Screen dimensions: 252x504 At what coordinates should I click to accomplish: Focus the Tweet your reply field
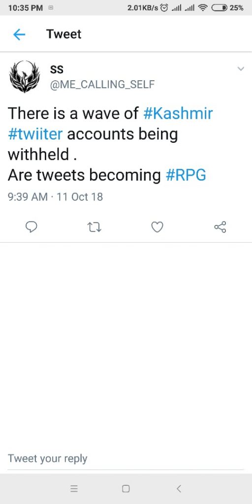coord(126,459)
